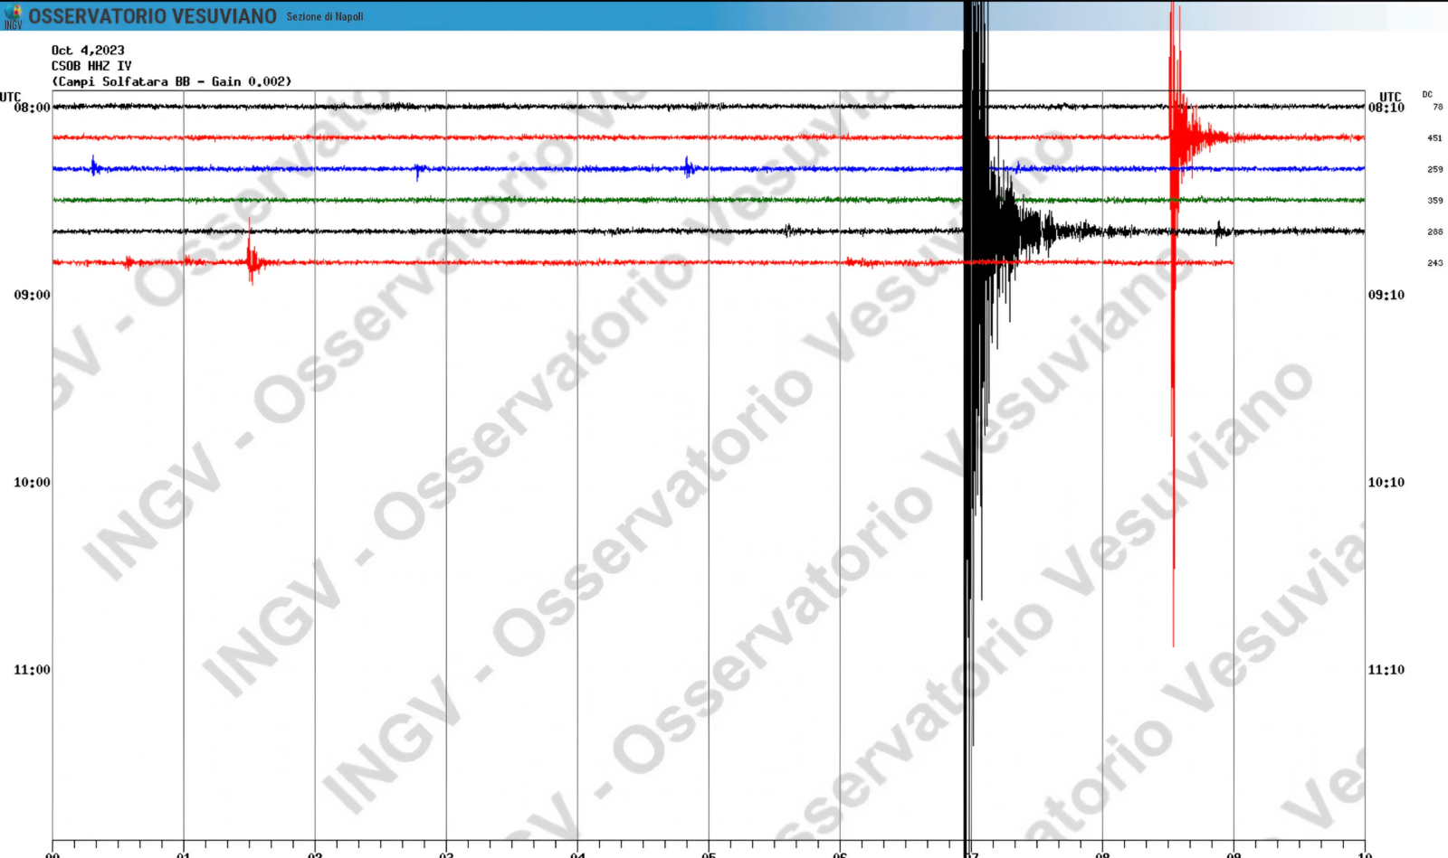Click the left-side 11:00 time label
The width and height of the screenshot is (1448, 858).
coord(33,670)
